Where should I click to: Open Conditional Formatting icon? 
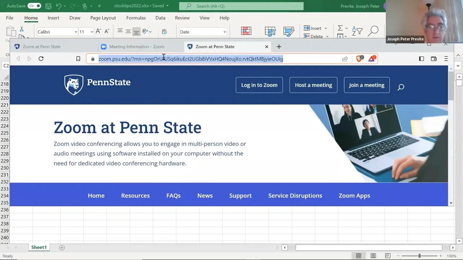[246, 31]
